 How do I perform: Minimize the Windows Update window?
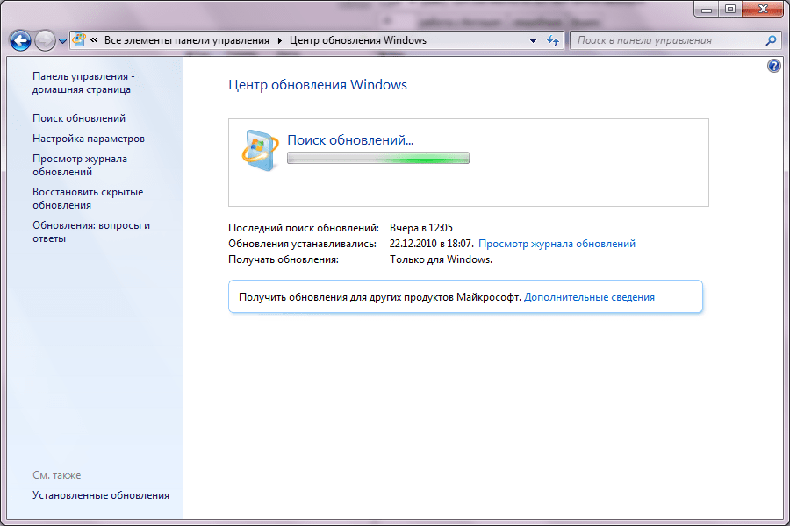click(x=707, y=9)
